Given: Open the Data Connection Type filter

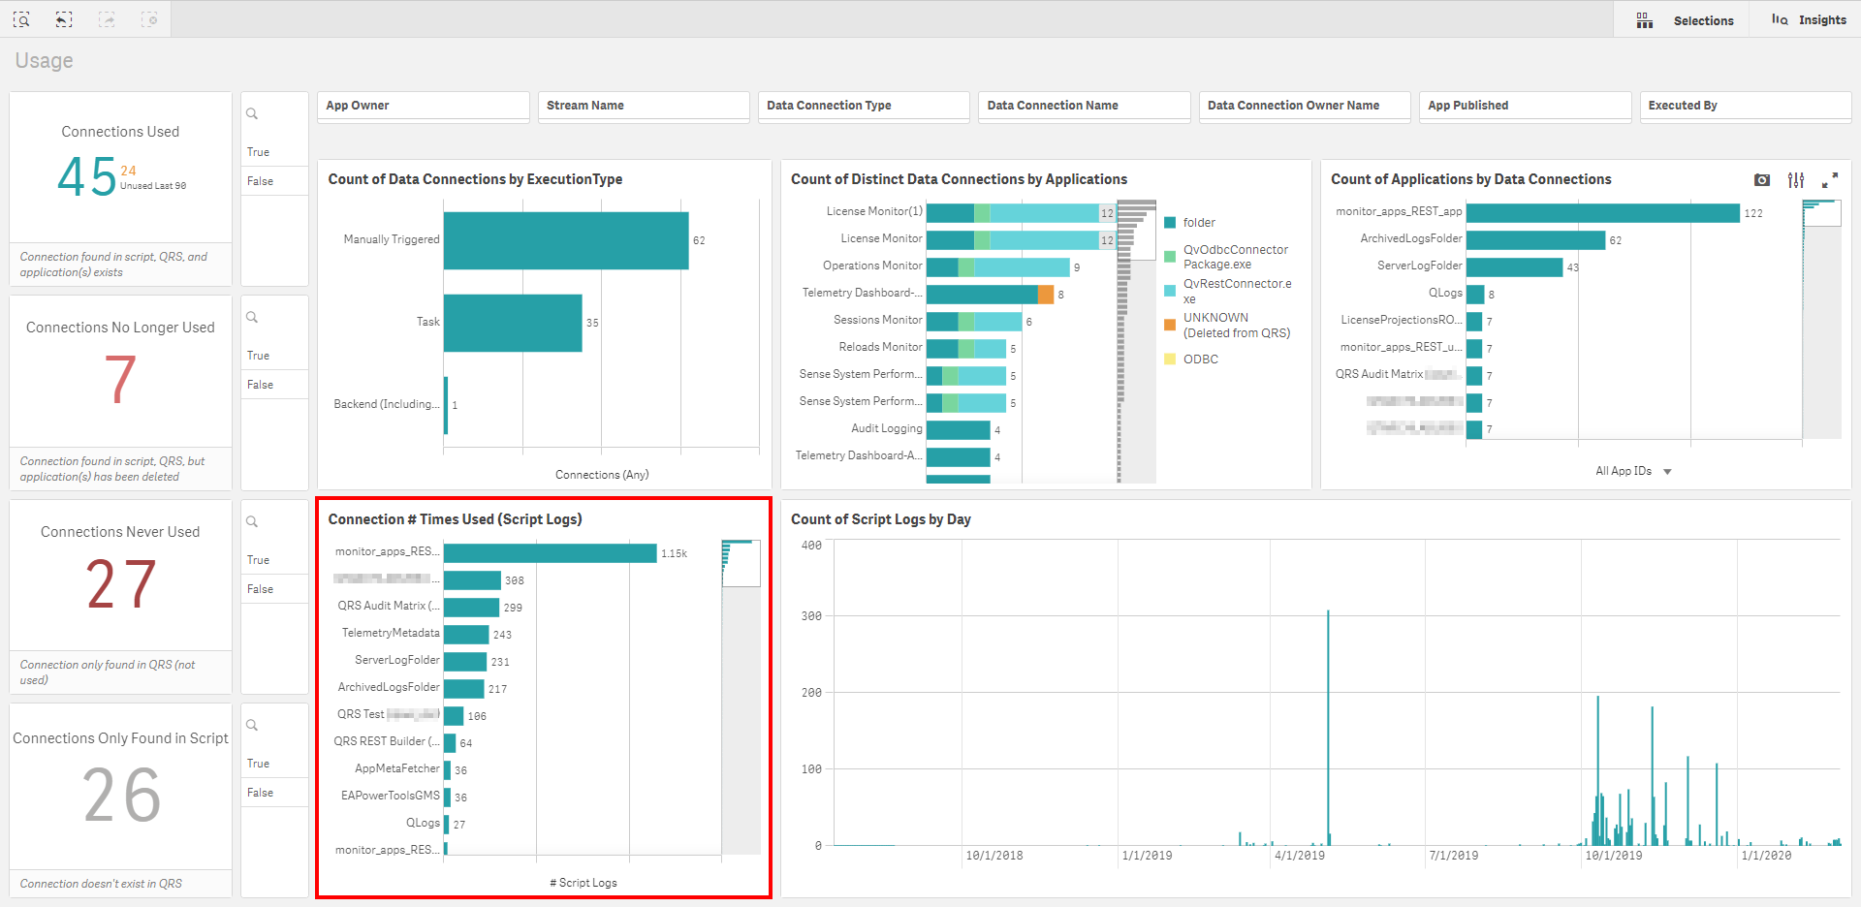Looking at the screenshot, I should click(x=863, y=106).
